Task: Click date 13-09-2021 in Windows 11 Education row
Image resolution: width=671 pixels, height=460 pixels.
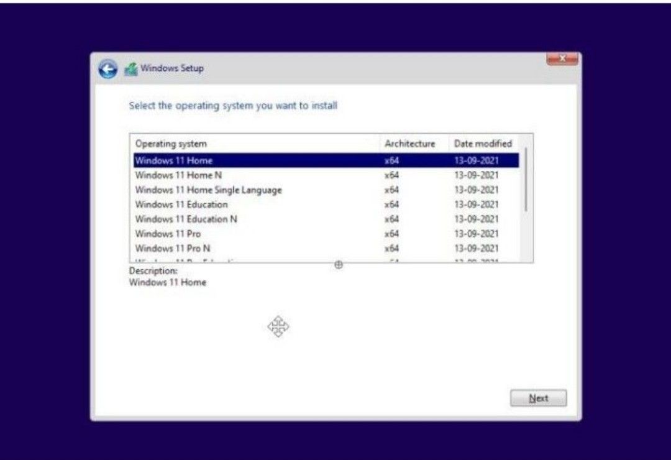Action: (477, 205)
